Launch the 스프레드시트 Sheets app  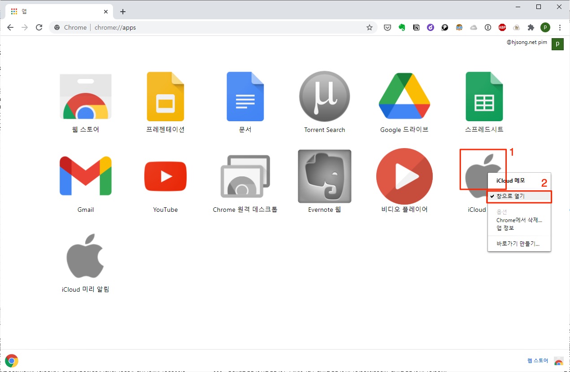pyautogui.click(x=484, y=96)
